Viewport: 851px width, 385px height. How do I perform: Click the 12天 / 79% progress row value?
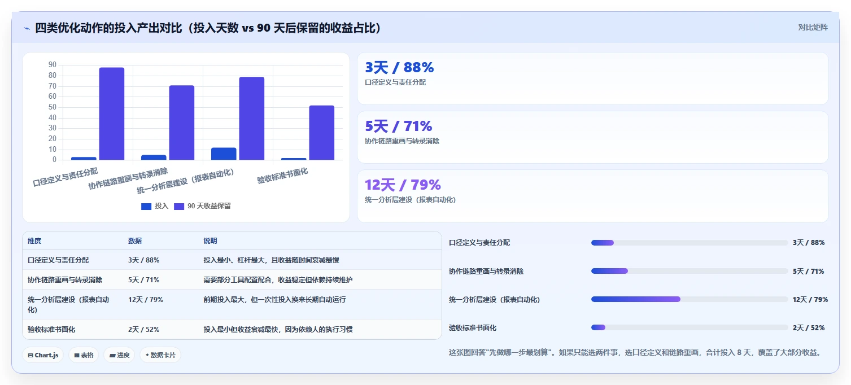point(810,299)
